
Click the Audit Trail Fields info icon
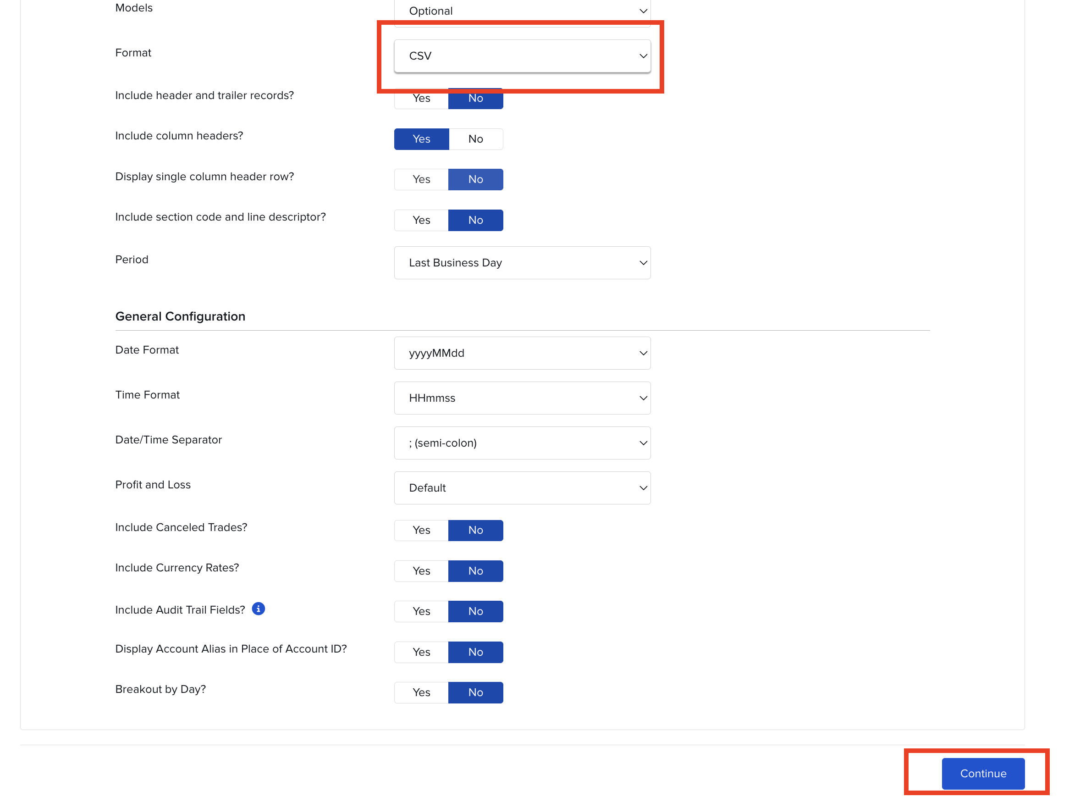tap(259, 609)
